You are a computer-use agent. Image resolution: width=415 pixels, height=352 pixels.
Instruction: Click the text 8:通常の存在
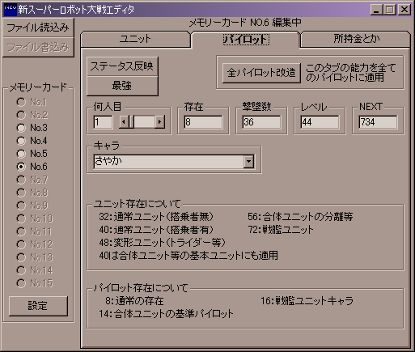(134, 301)
